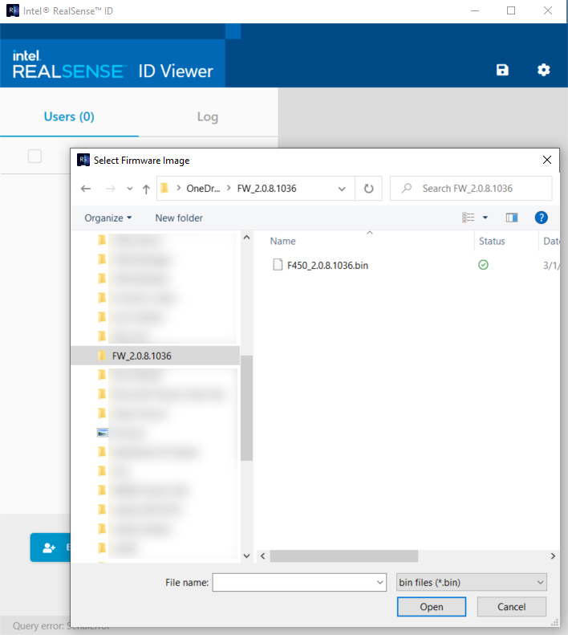The width and height of the screenshot is (568, 635).
Task: Click the add-user icon on the blue button
Action: pos(49,548)
